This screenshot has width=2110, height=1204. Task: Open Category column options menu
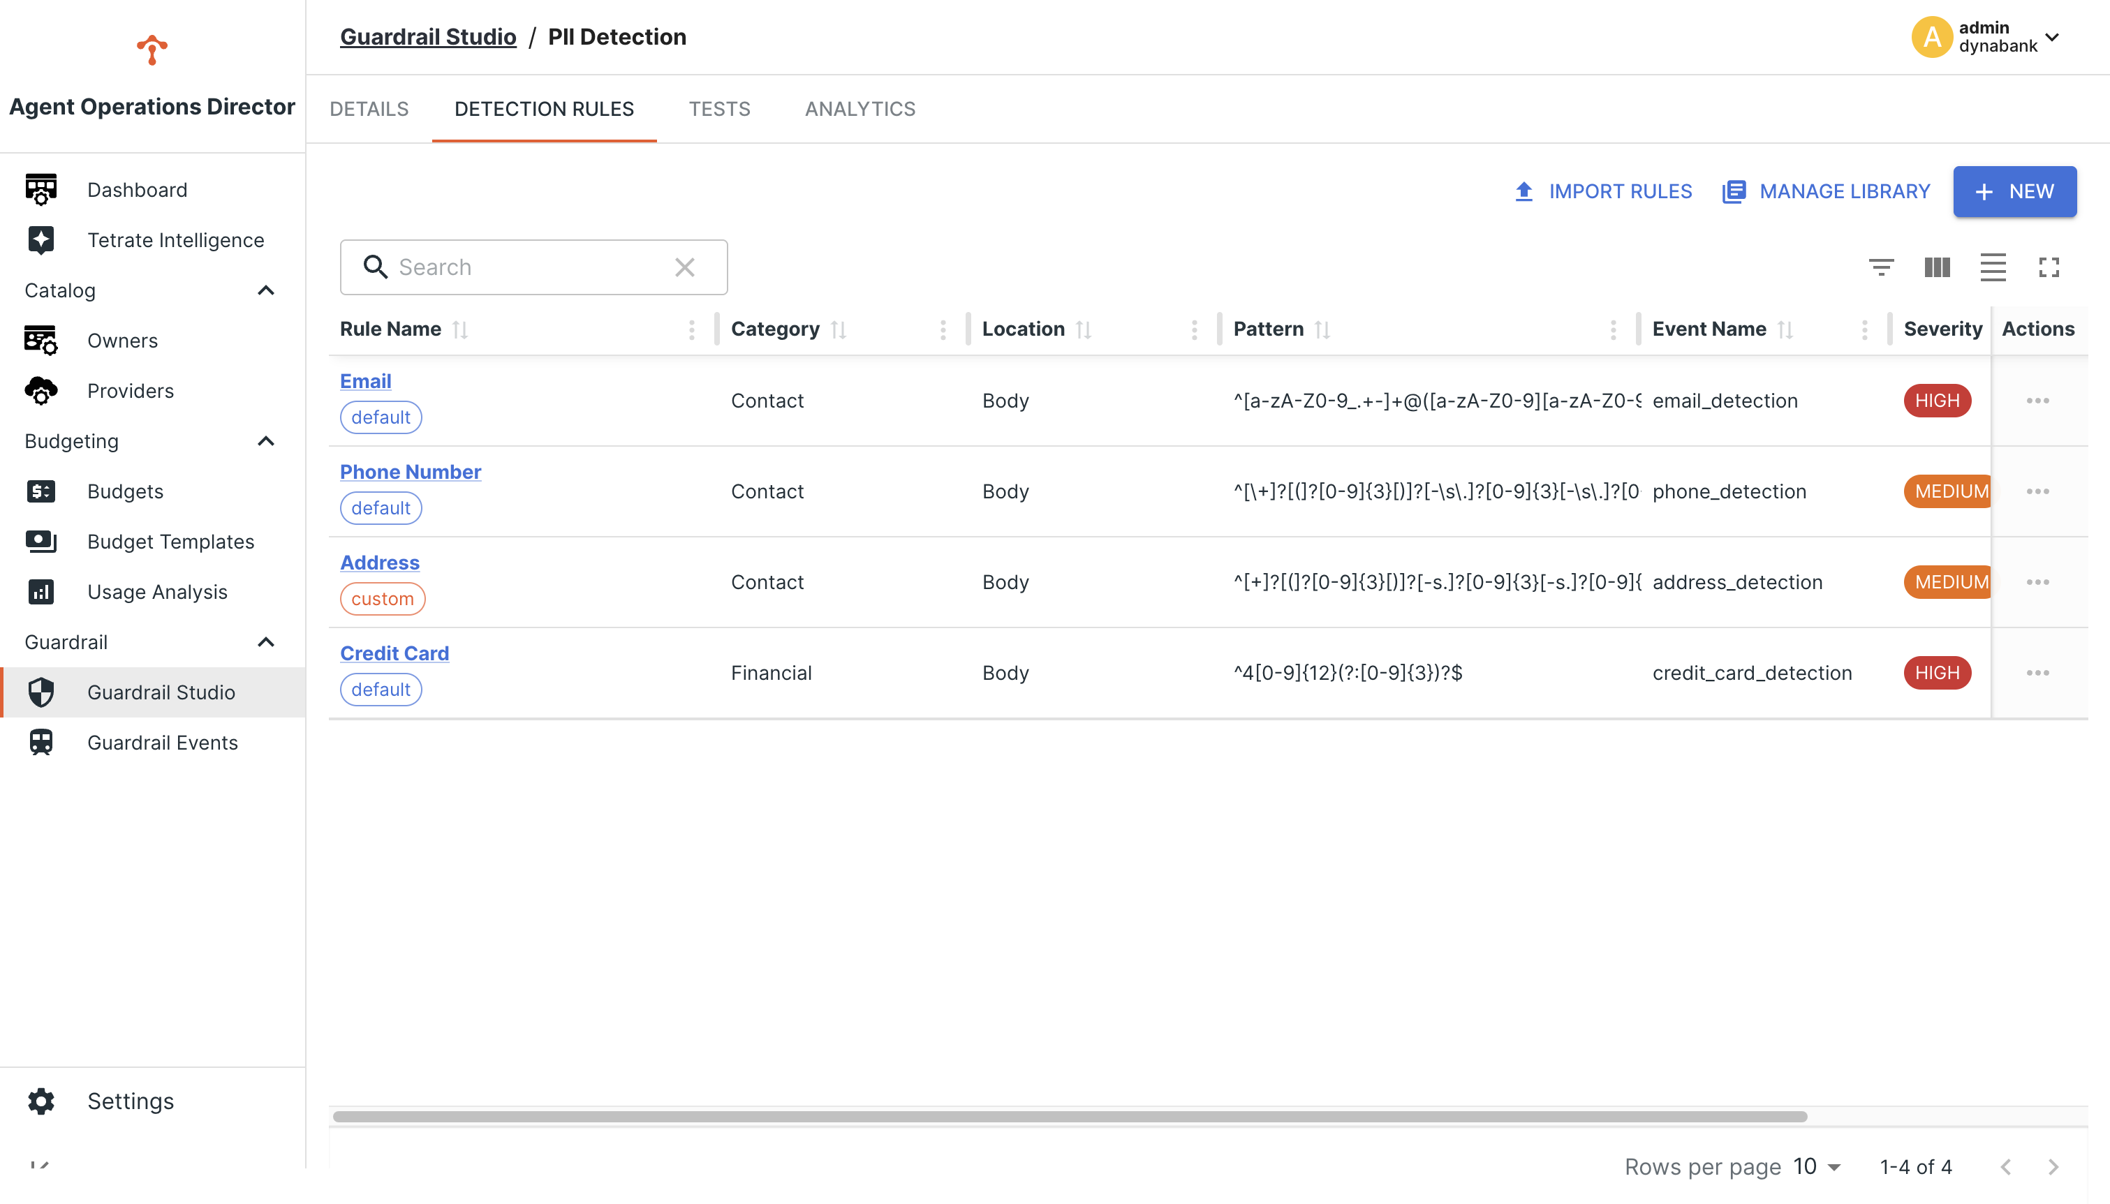click(x=944, y=330)
